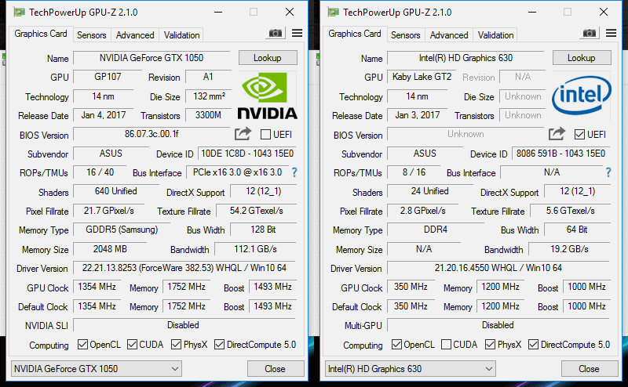Click Bus Interface value PCIe x16 3.0 @ x16 3.0

pyautogui.click(x=238, y=172)
